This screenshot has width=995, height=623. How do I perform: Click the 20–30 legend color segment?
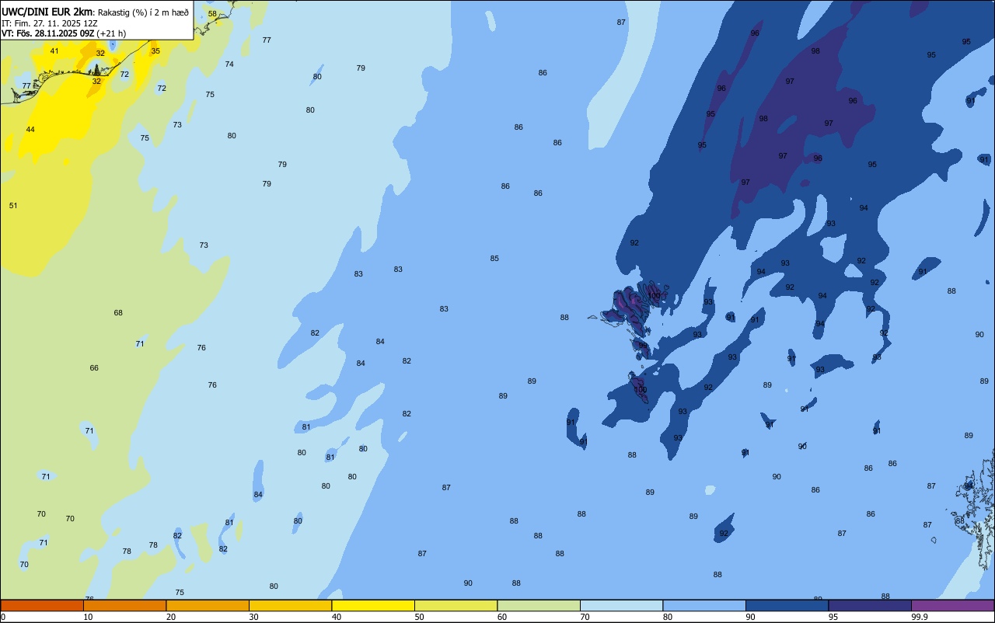coord(208,605)
